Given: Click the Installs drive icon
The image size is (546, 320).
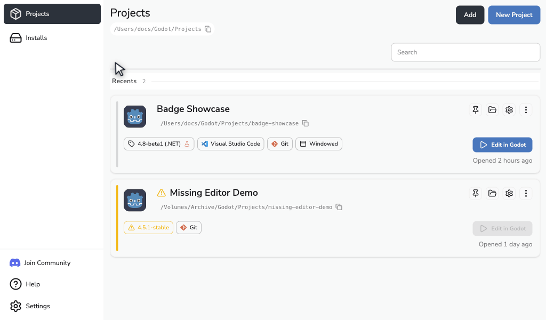Looking at the screenshot, I should (x=15, y=38).
